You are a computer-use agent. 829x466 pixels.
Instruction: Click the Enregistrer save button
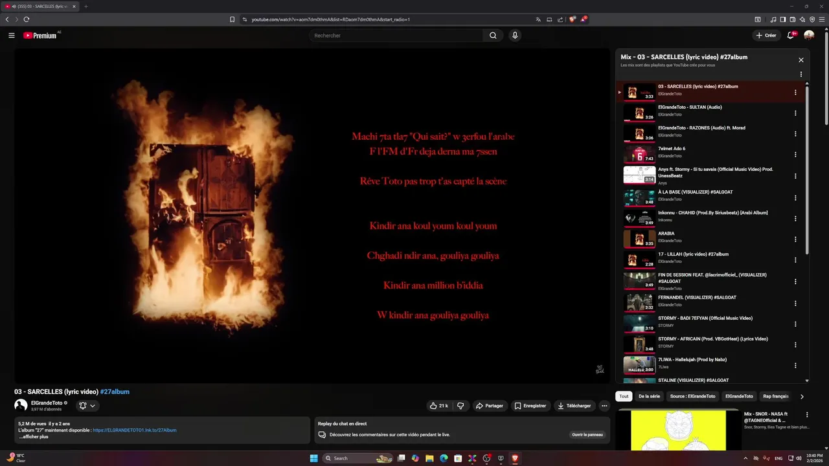tap(530, 406)
